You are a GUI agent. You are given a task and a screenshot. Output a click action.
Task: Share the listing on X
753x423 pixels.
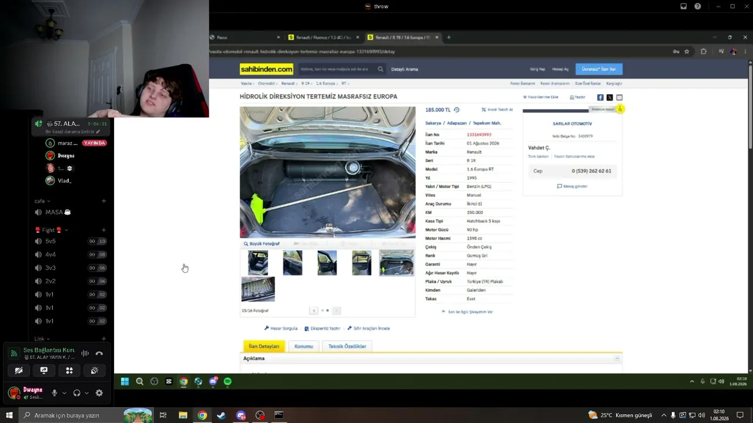point(609,98)
